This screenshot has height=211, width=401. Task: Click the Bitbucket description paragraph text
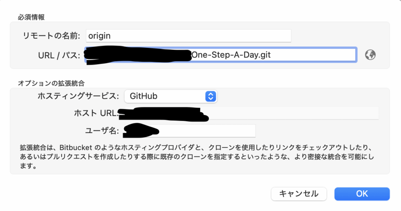tap(197, 157)
